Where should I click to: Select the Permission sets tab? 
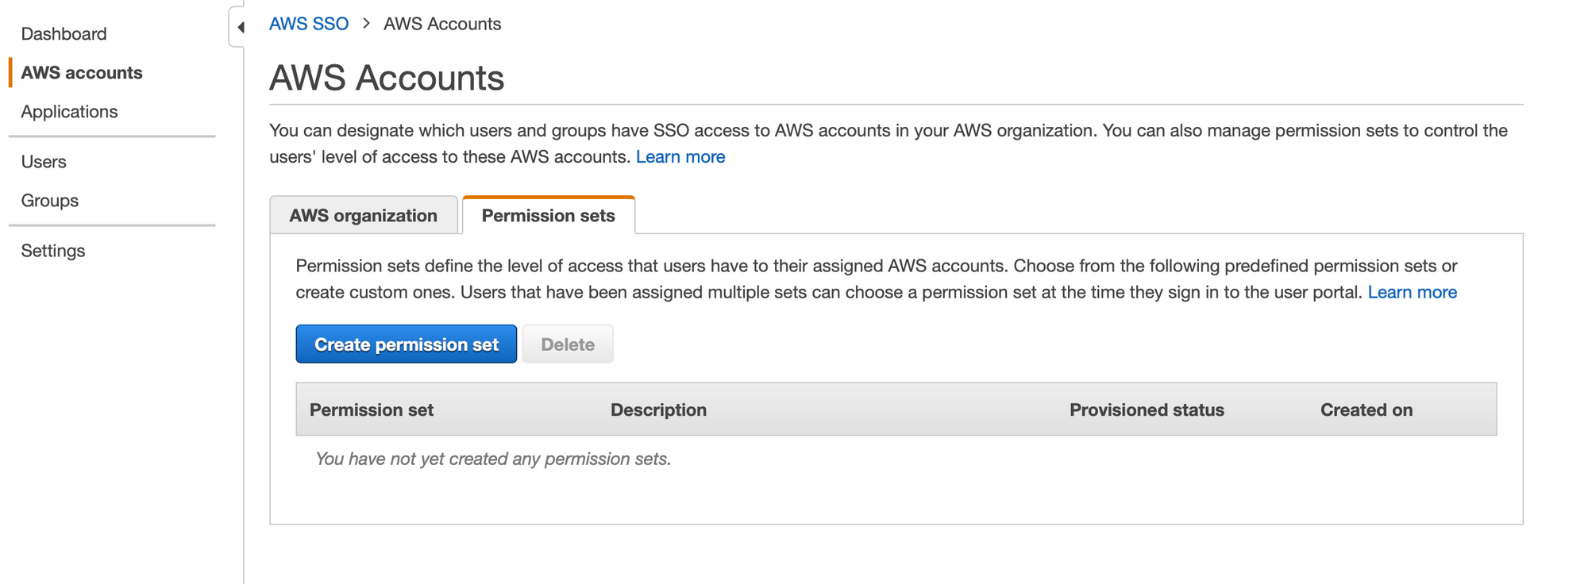tap(549, 215)
